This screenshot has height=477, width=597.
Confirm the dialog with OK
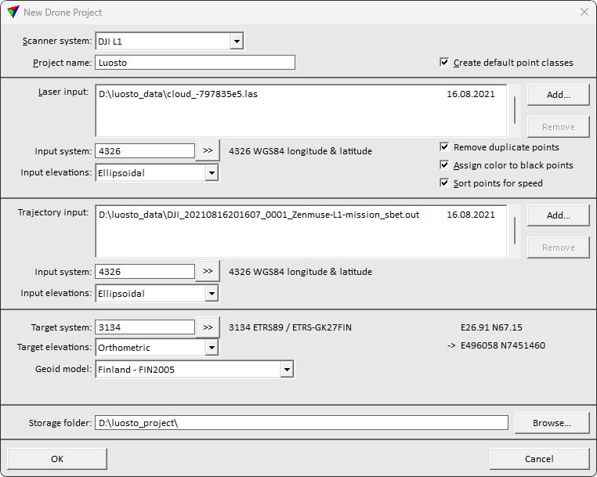tap(57, 459)
